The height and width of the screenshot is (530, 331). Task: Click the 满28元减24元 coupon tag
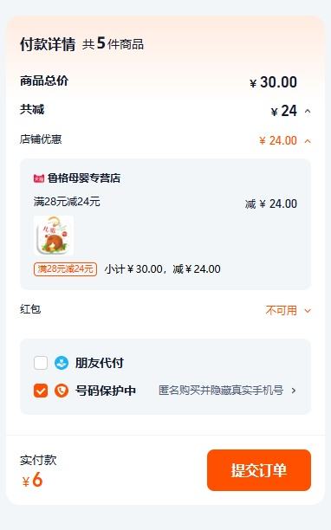click(65, 269)
